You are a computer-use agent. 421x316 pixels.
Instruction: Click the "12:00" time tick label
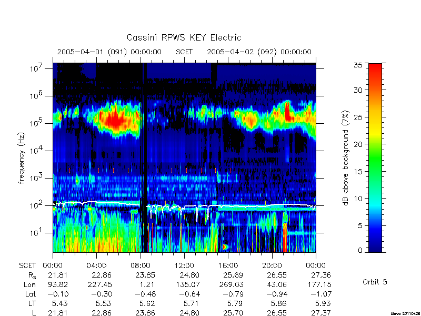(x=184, y=265)
